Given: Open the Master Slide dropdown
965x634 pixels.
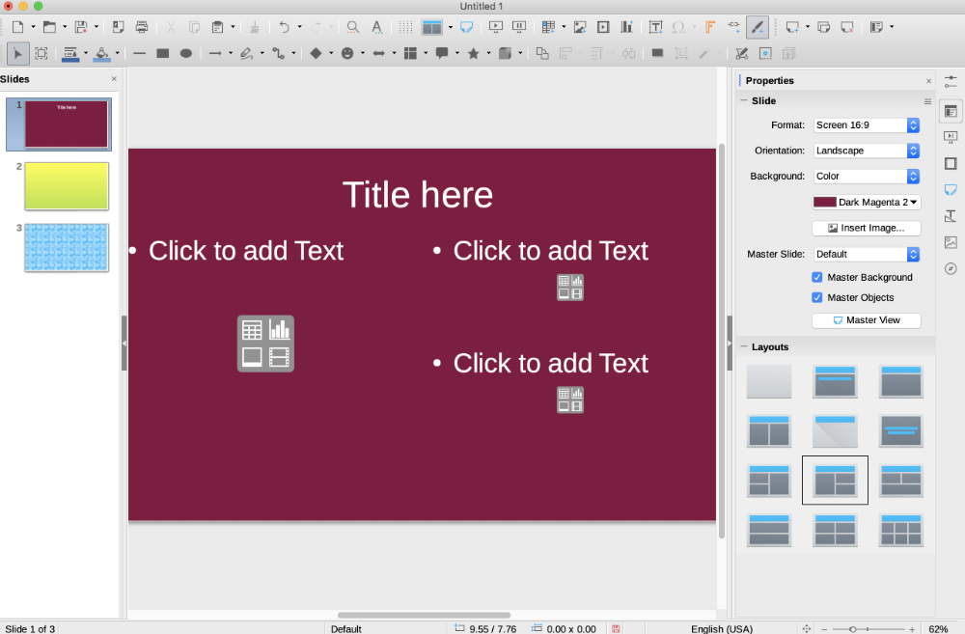Looking at the screenshot, I should pos(866,254).
